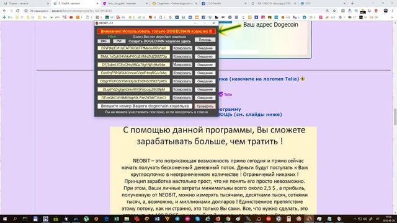
Task: Switch to the Telia Saugykla browser tab
Action: tap(125, 4)
